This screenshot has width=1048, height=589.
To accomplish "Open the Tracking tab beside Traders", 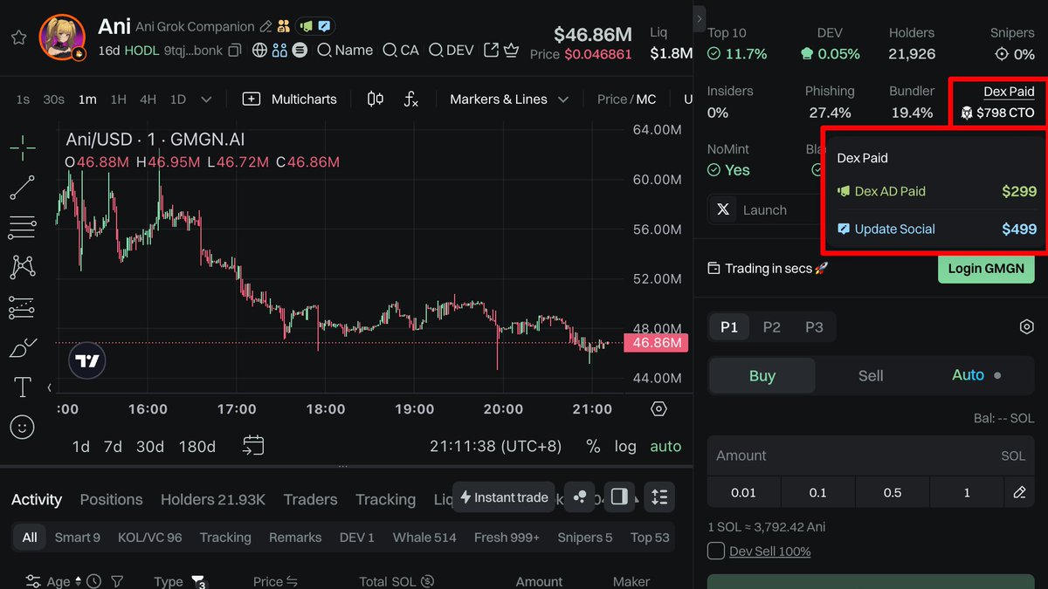I will [x=385, y=500].
